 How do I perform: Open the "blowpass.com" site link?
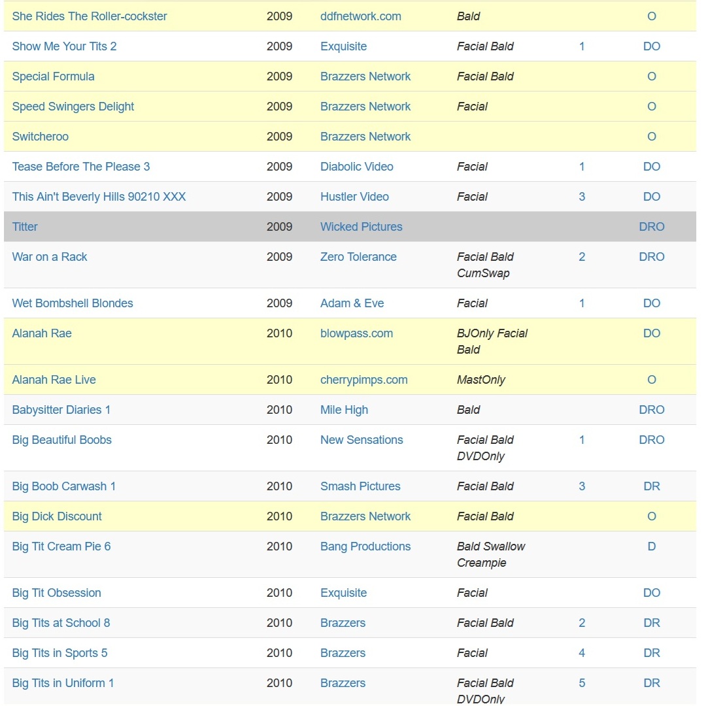pyautogui.click(x=357, y=333)
